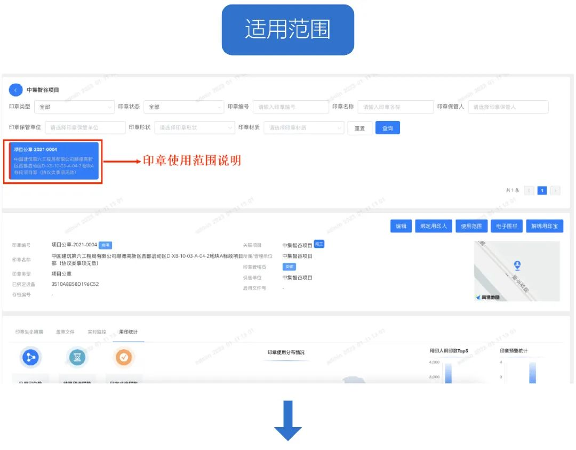The height and width of the screenshot is (450, 576).
Task: Click the 解绑用印宝 button
Action: click(545, 226)
